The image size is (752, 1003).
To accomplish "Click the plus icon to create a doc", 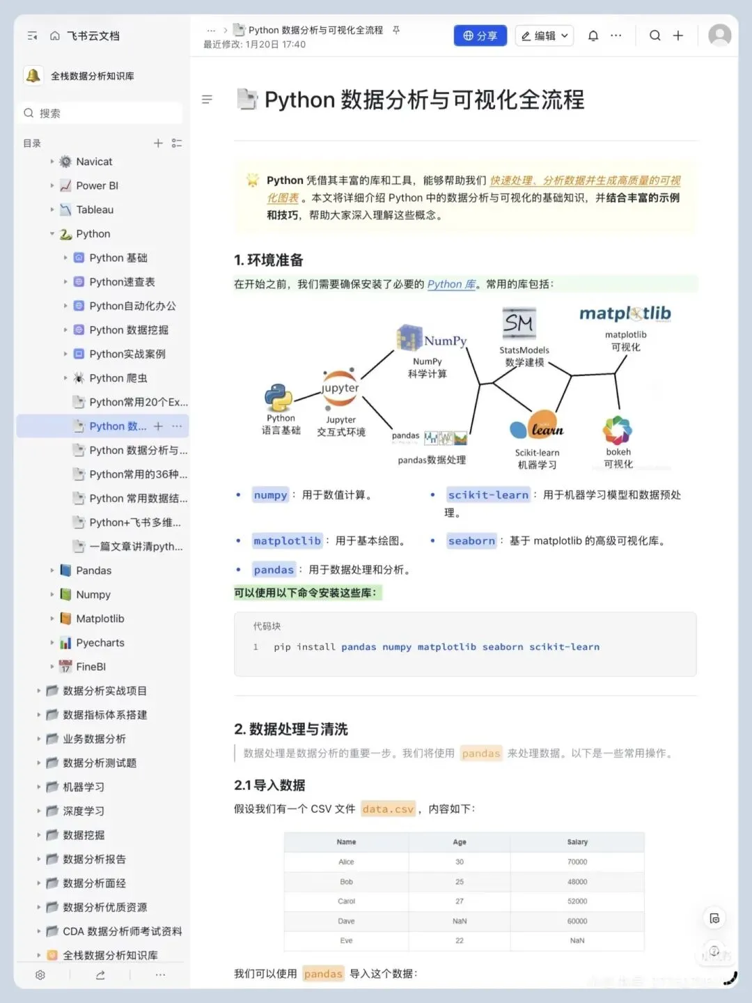I will [x=678, y=36].
